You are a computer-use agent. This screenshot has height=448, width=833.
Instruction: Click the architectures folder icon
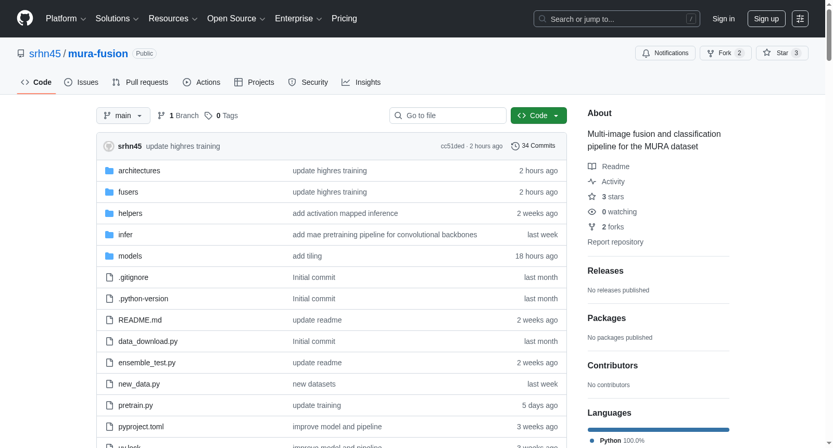point(109,171)
